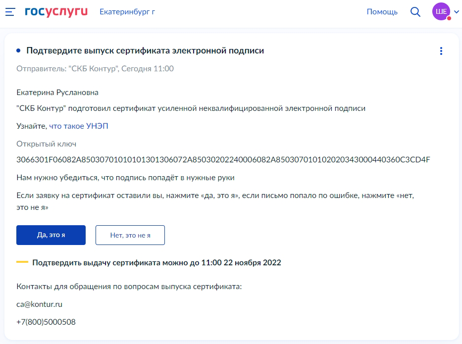Select the message title about certificate confirmation
Screen dimensions: 462x344
(x=145, y=50)
